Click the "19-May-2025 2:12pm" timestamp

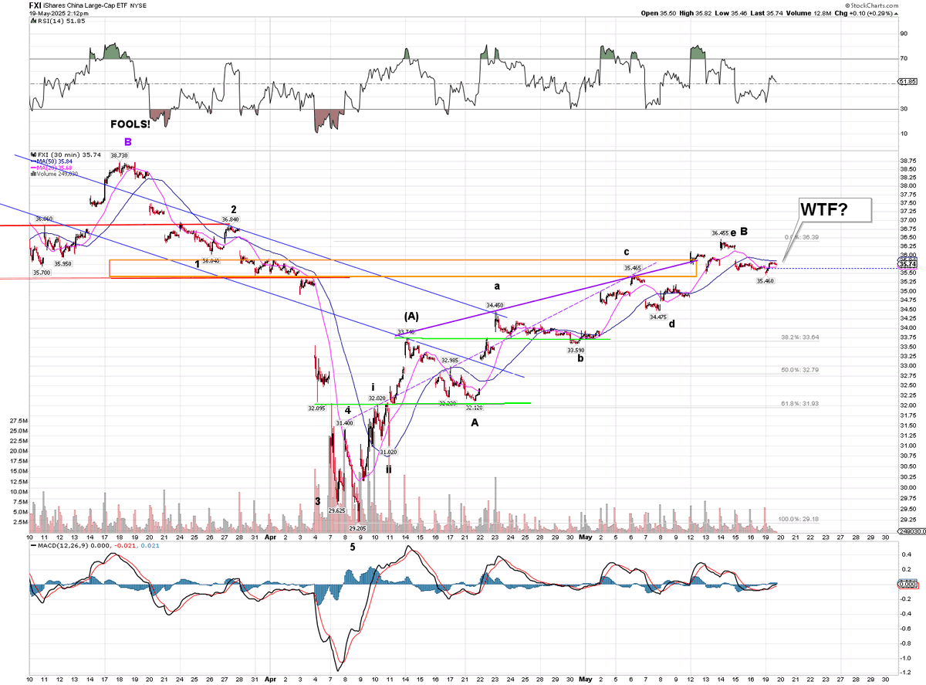click(59, 13)
